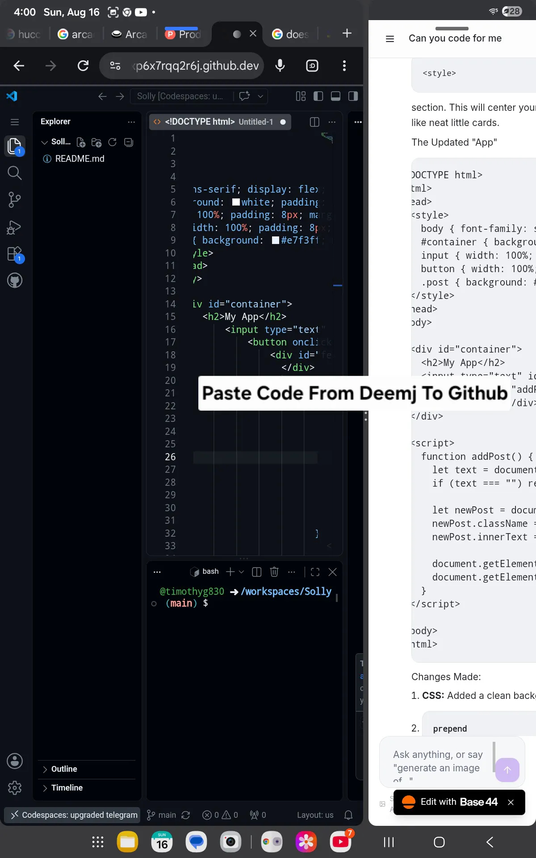Split the terminal panel
This screenshot has width=536, height=858.
(x=257, y=572)
